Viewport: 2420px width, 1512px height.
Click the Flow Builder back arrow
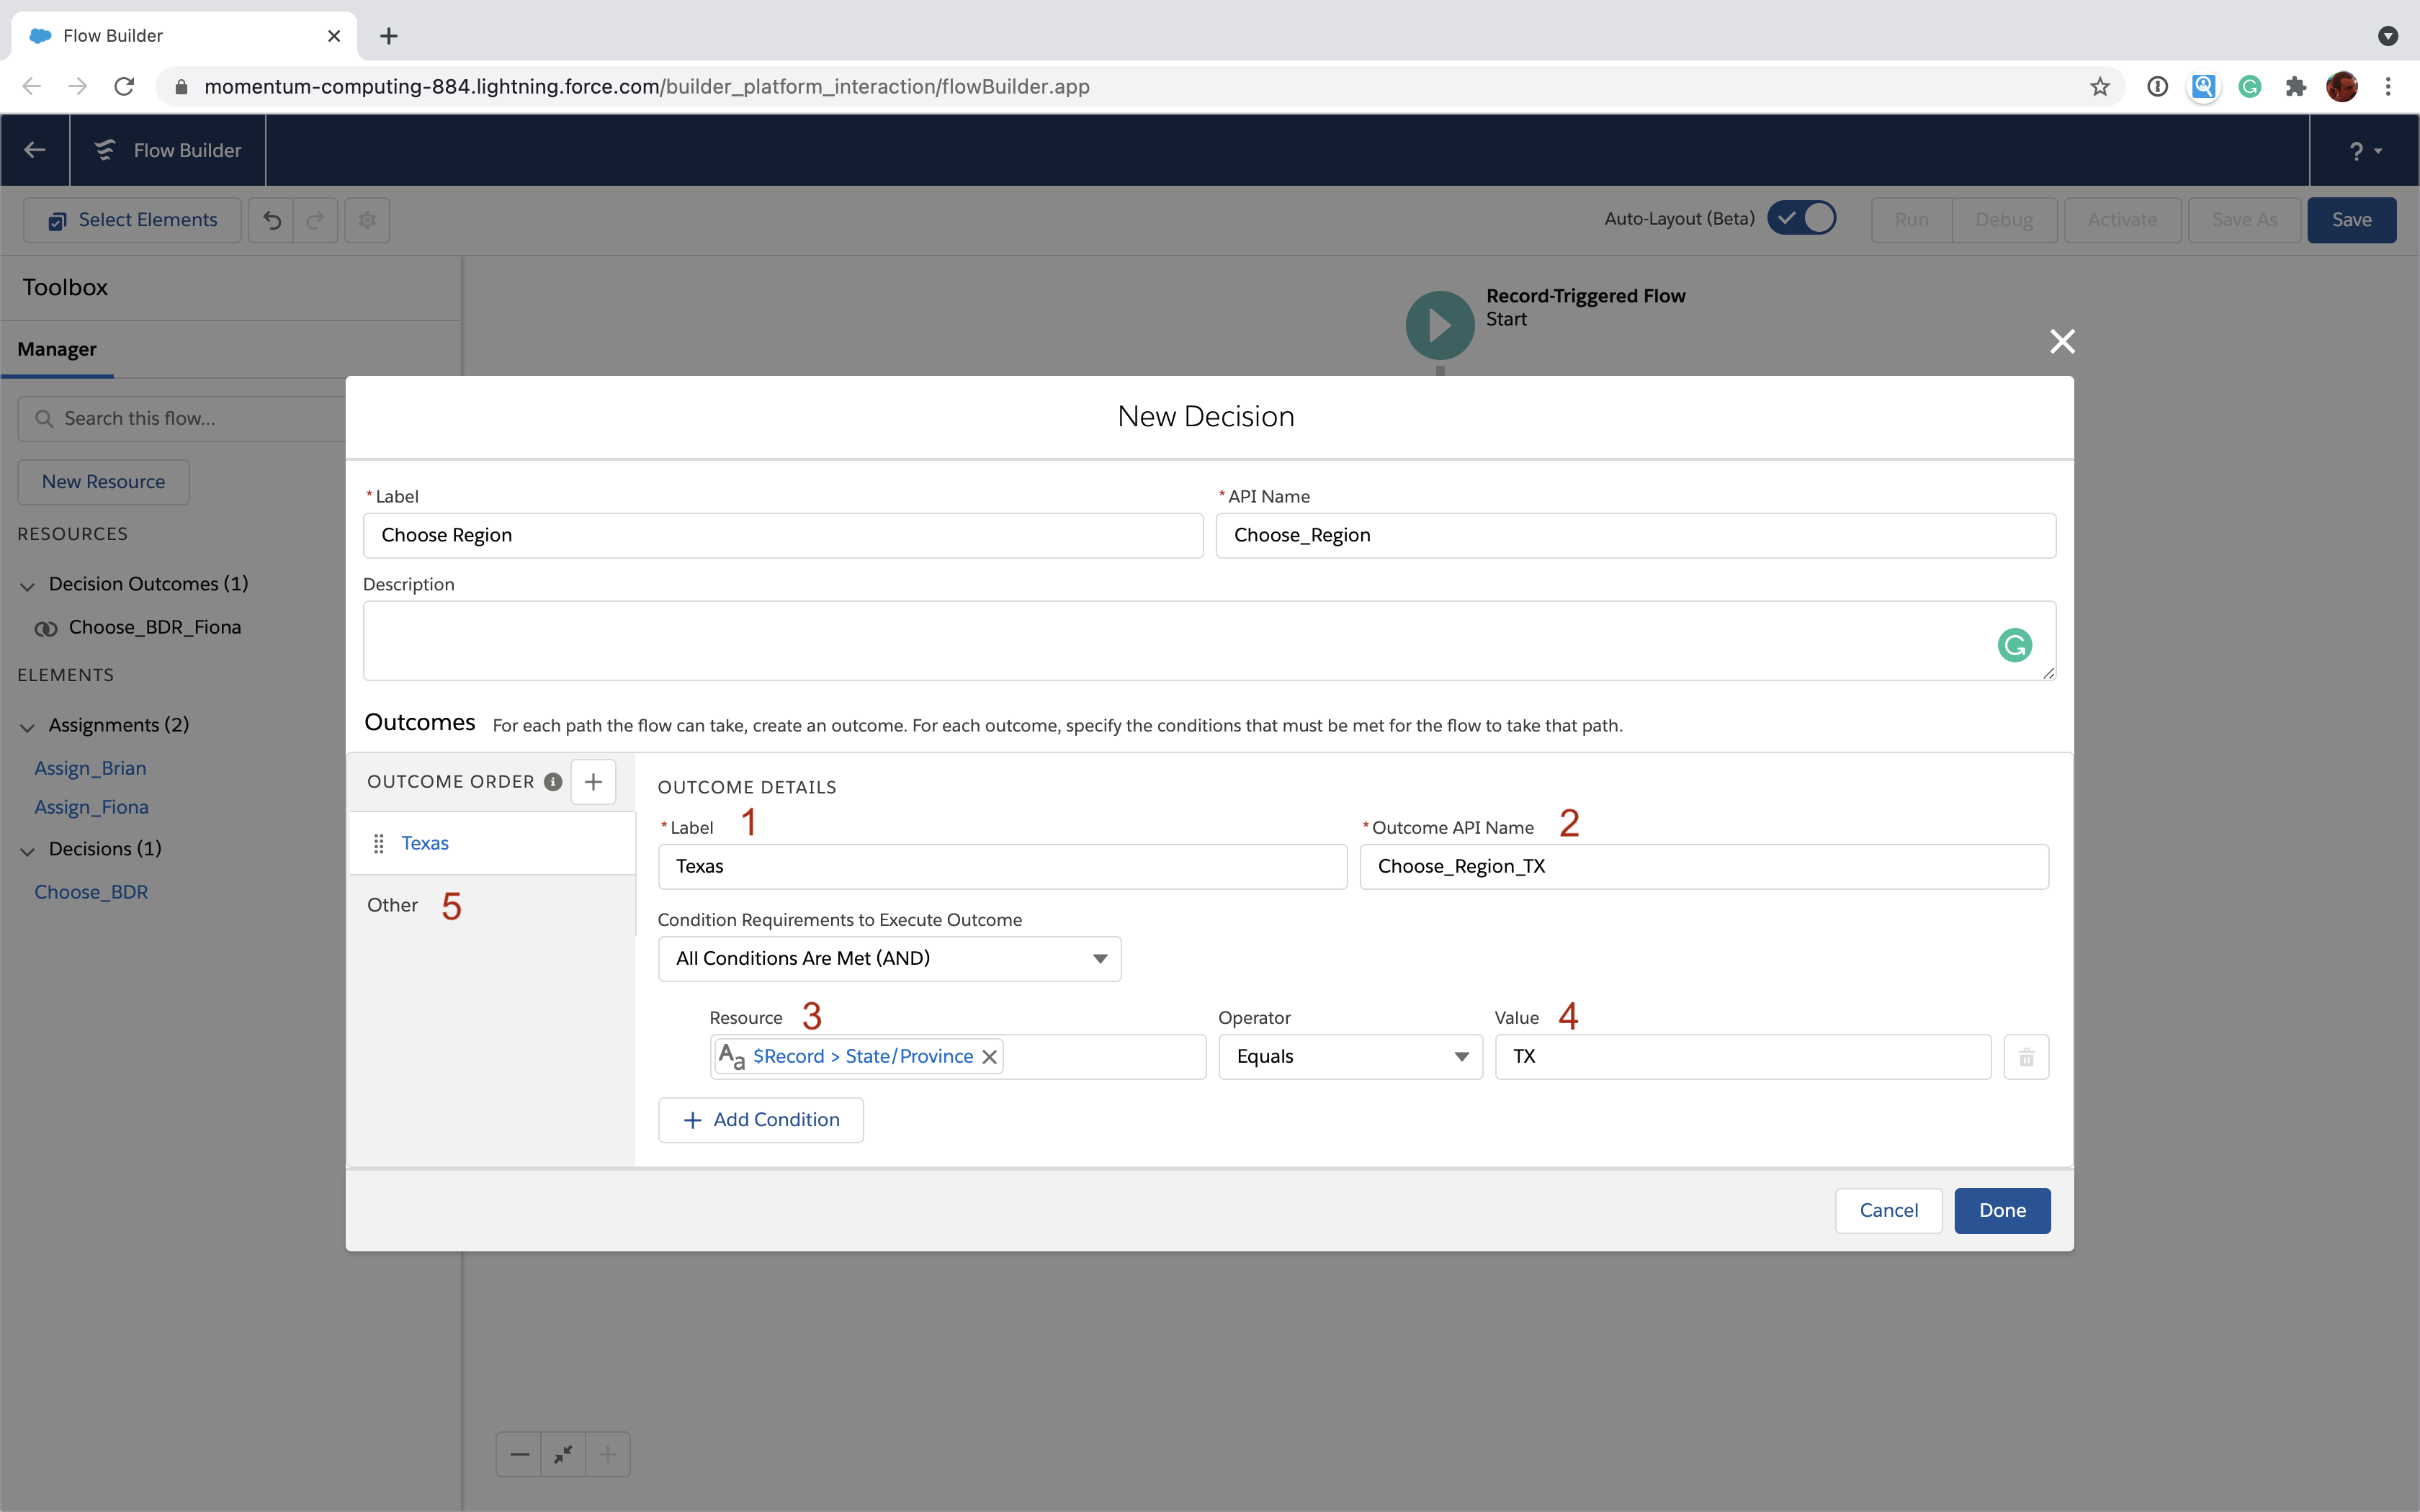(x=35, y=150)
